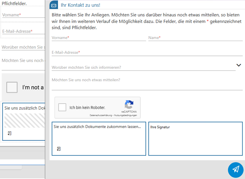Focus the E-Mail-Adresse field in front form
Screen dimensions: 245x179
click(x=147, y=52)
